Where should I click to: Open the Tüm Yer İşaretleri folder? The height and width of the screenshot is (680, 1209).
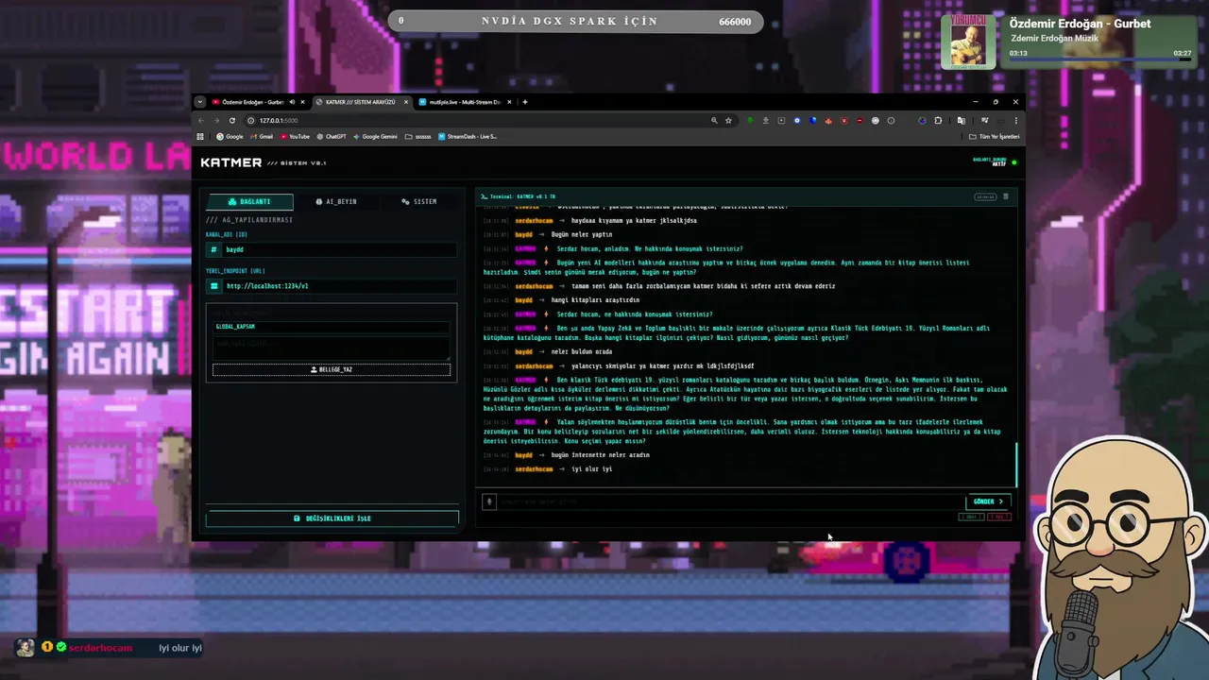[x=994, y=136]
